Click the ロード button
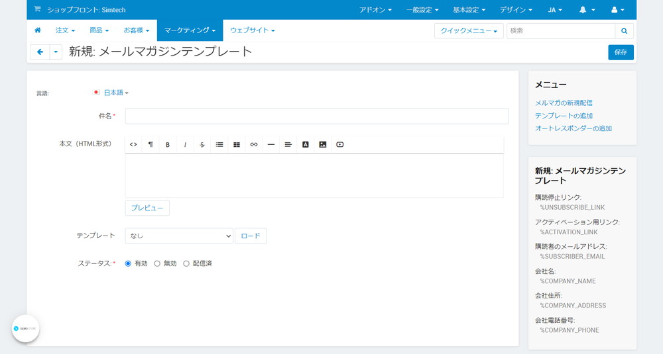This screenshot has width=663, height=354. coord(251,236)
